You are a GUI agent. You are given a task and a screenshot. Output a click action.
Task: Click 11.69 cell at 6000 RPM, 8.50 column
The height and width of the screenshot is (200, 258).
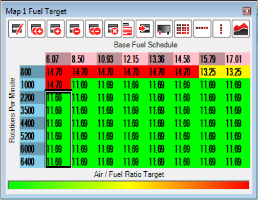point(84,149)
